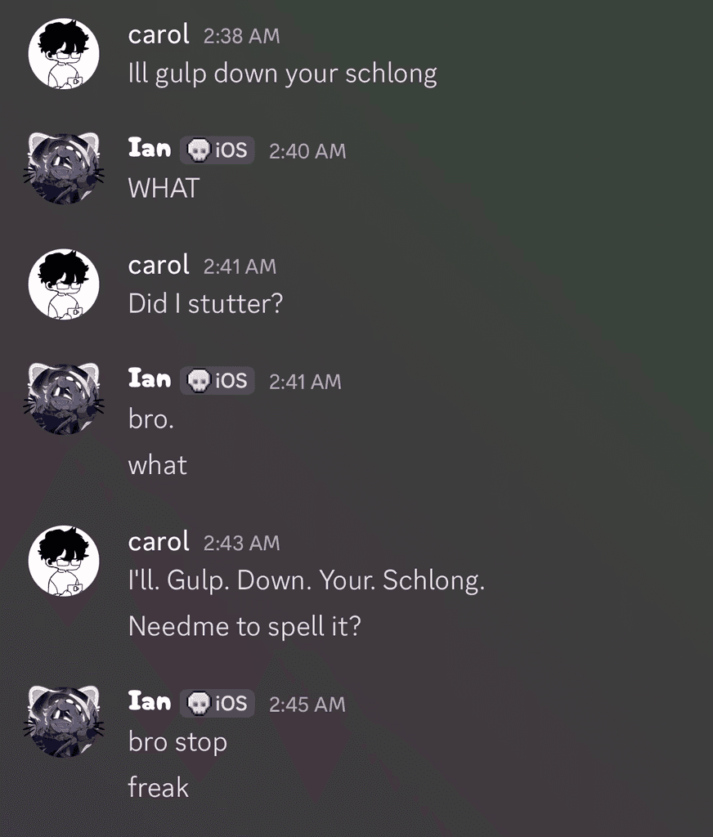Open Ian's avatar next to the WHAT message
Viewport: 713px width, 837px height.
coord(64,168)
